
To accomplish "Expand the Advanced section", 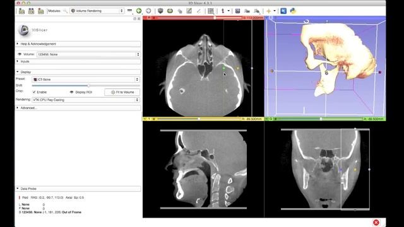I will coord(78,108).
